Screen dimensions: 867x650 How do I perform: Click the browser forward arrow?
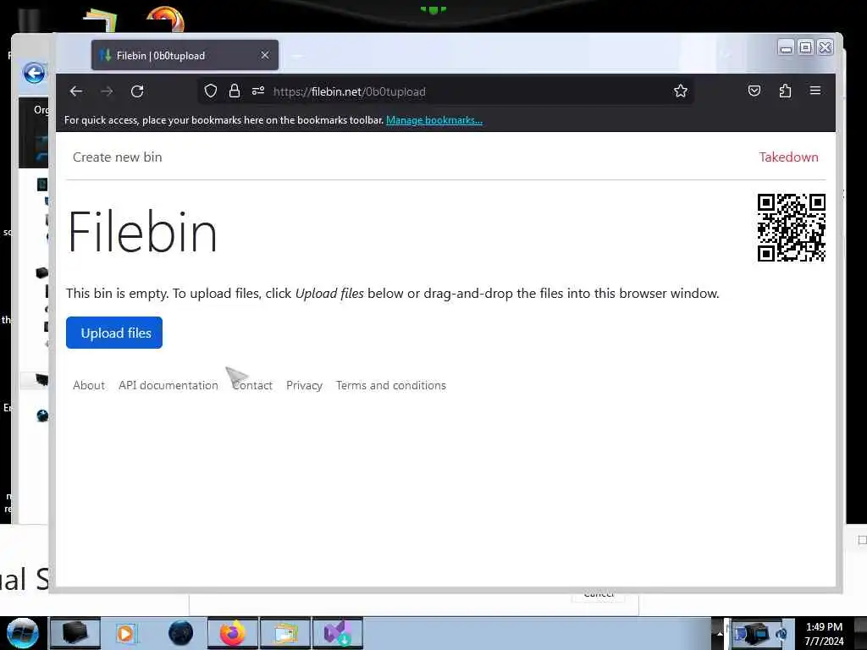(x=107, y=91)
